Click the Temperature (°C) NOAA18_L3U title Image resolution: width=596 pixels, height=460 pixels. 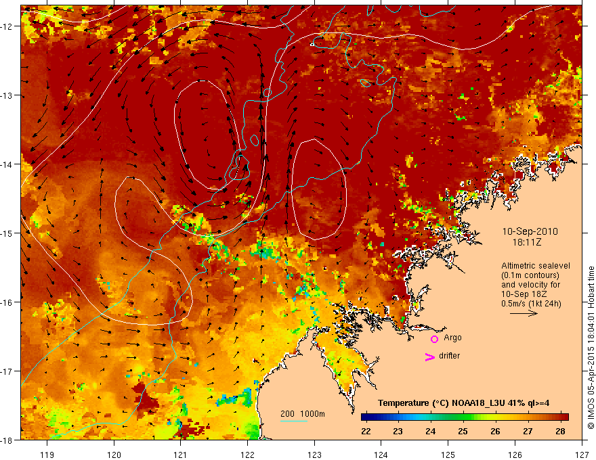click(x=463, y=403)
